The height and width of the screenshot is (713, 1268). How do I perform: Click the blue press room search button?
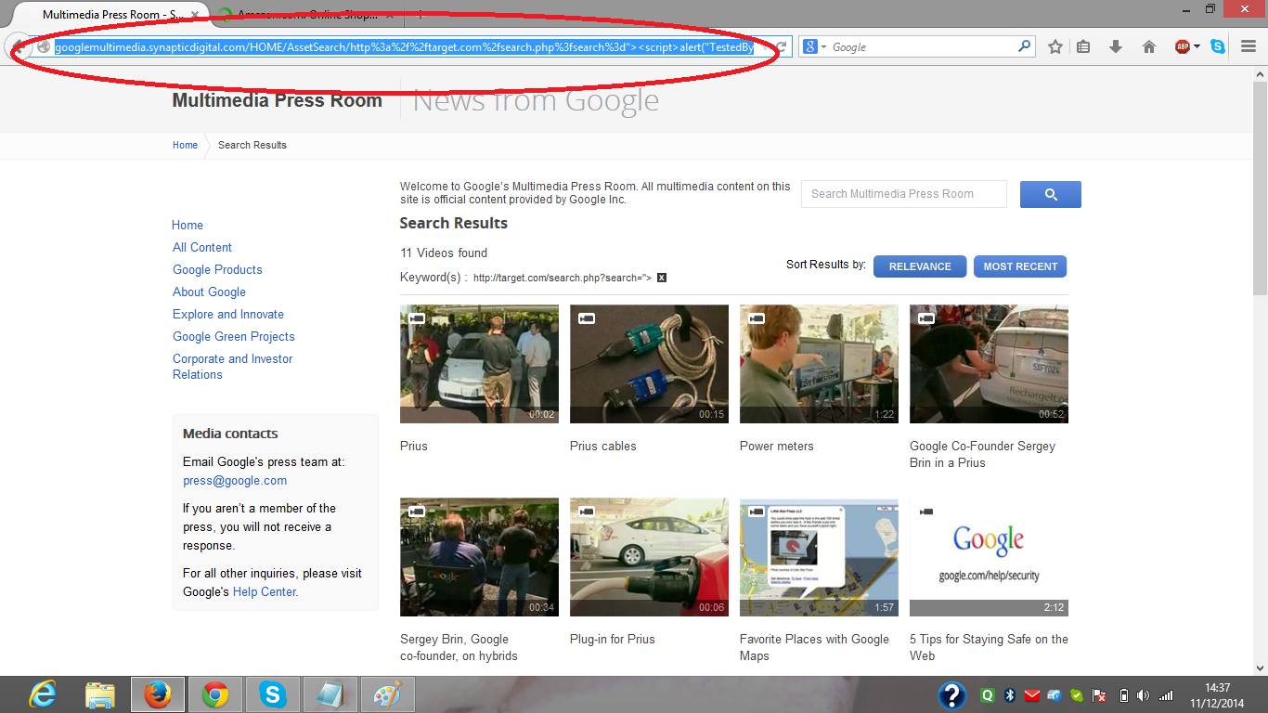tap(1051, 194)
